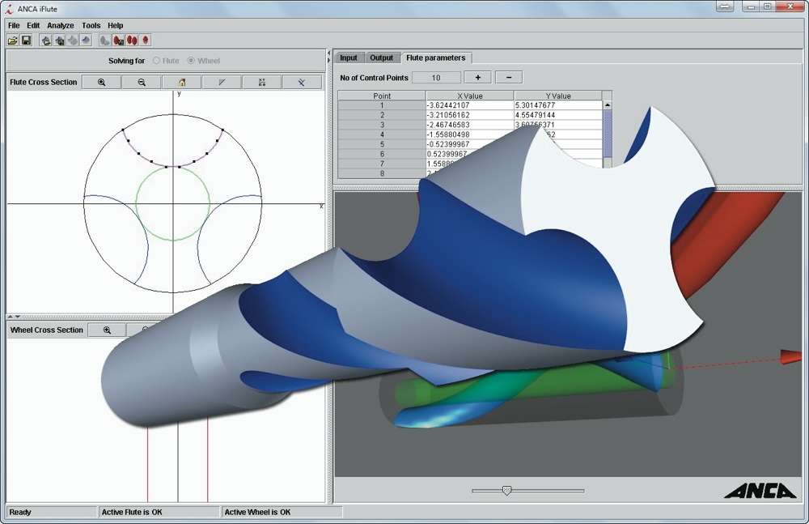Click the gray flute icon with save disk
Viewport: 809px width, 524px height.
tap(59, 40)
